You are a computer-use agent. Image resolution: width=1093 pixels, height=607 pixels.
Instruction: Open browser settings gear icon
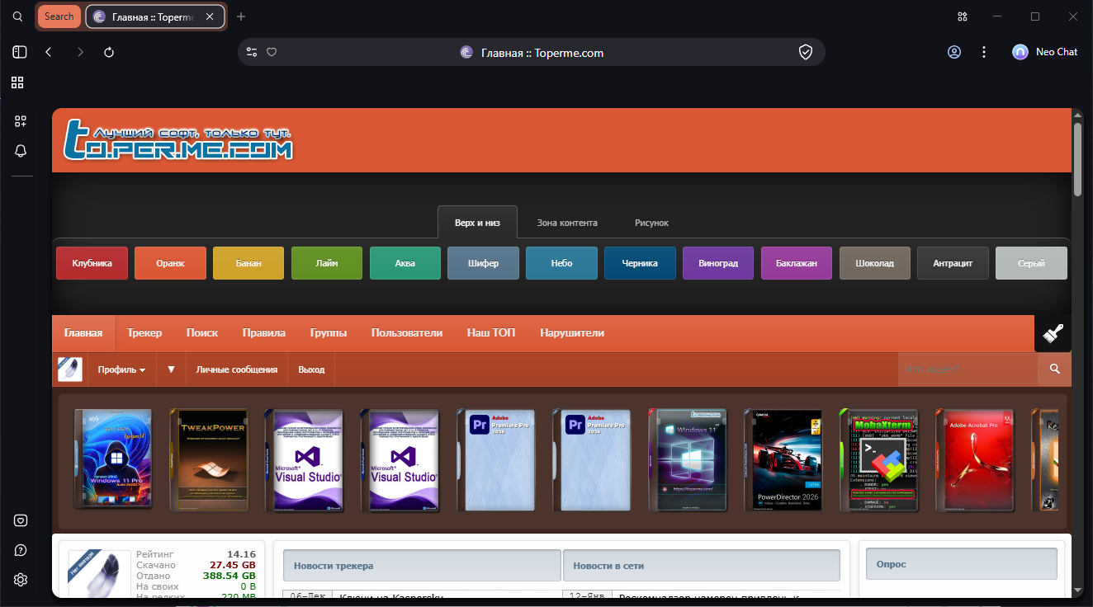coord(21,580)
